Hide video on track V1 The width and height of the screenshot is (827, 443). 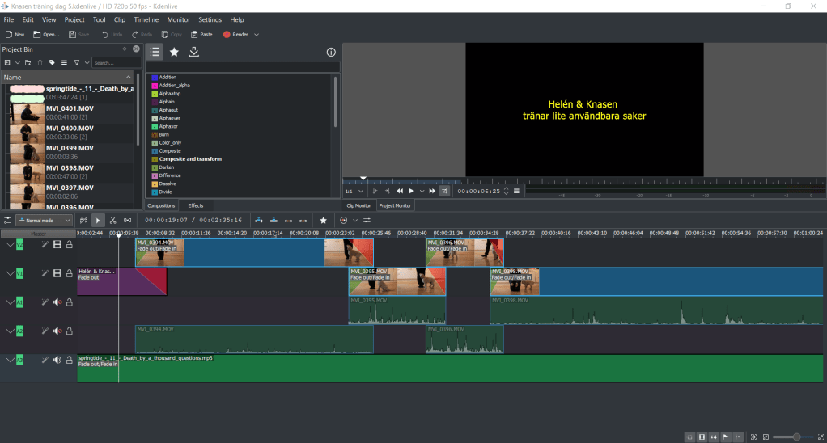tap(57, 274)
